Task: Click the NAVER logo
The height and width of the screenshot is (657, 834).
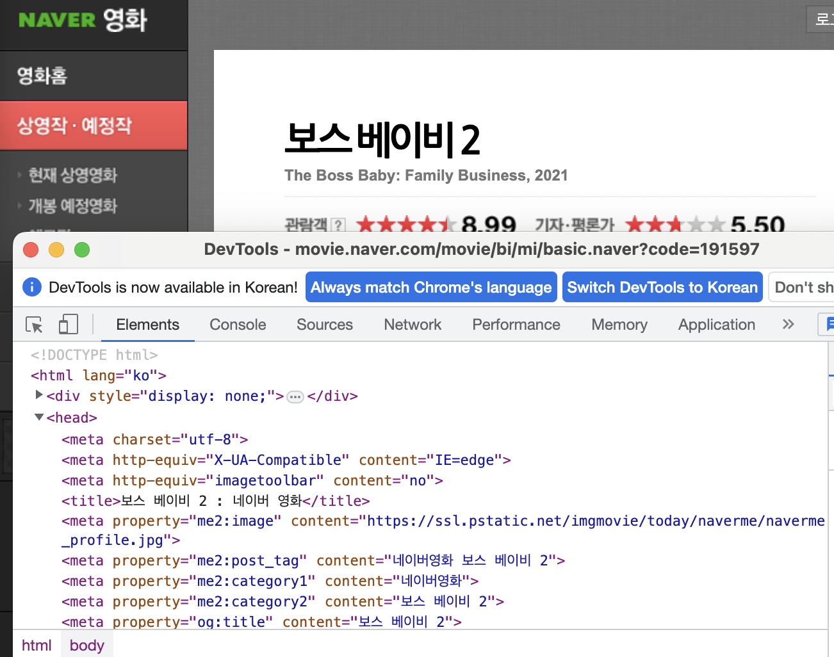Action: (57, 20)
